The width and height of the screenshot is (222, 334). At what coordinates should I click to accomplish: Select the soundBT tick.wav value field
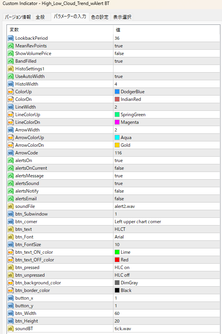[x=167, y=329]
